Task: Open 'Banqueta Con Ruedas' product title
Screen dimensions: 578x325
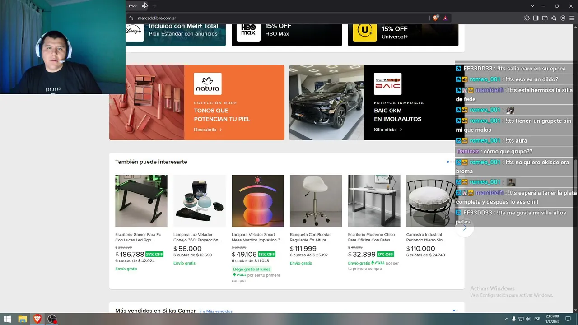Action: 311,237
